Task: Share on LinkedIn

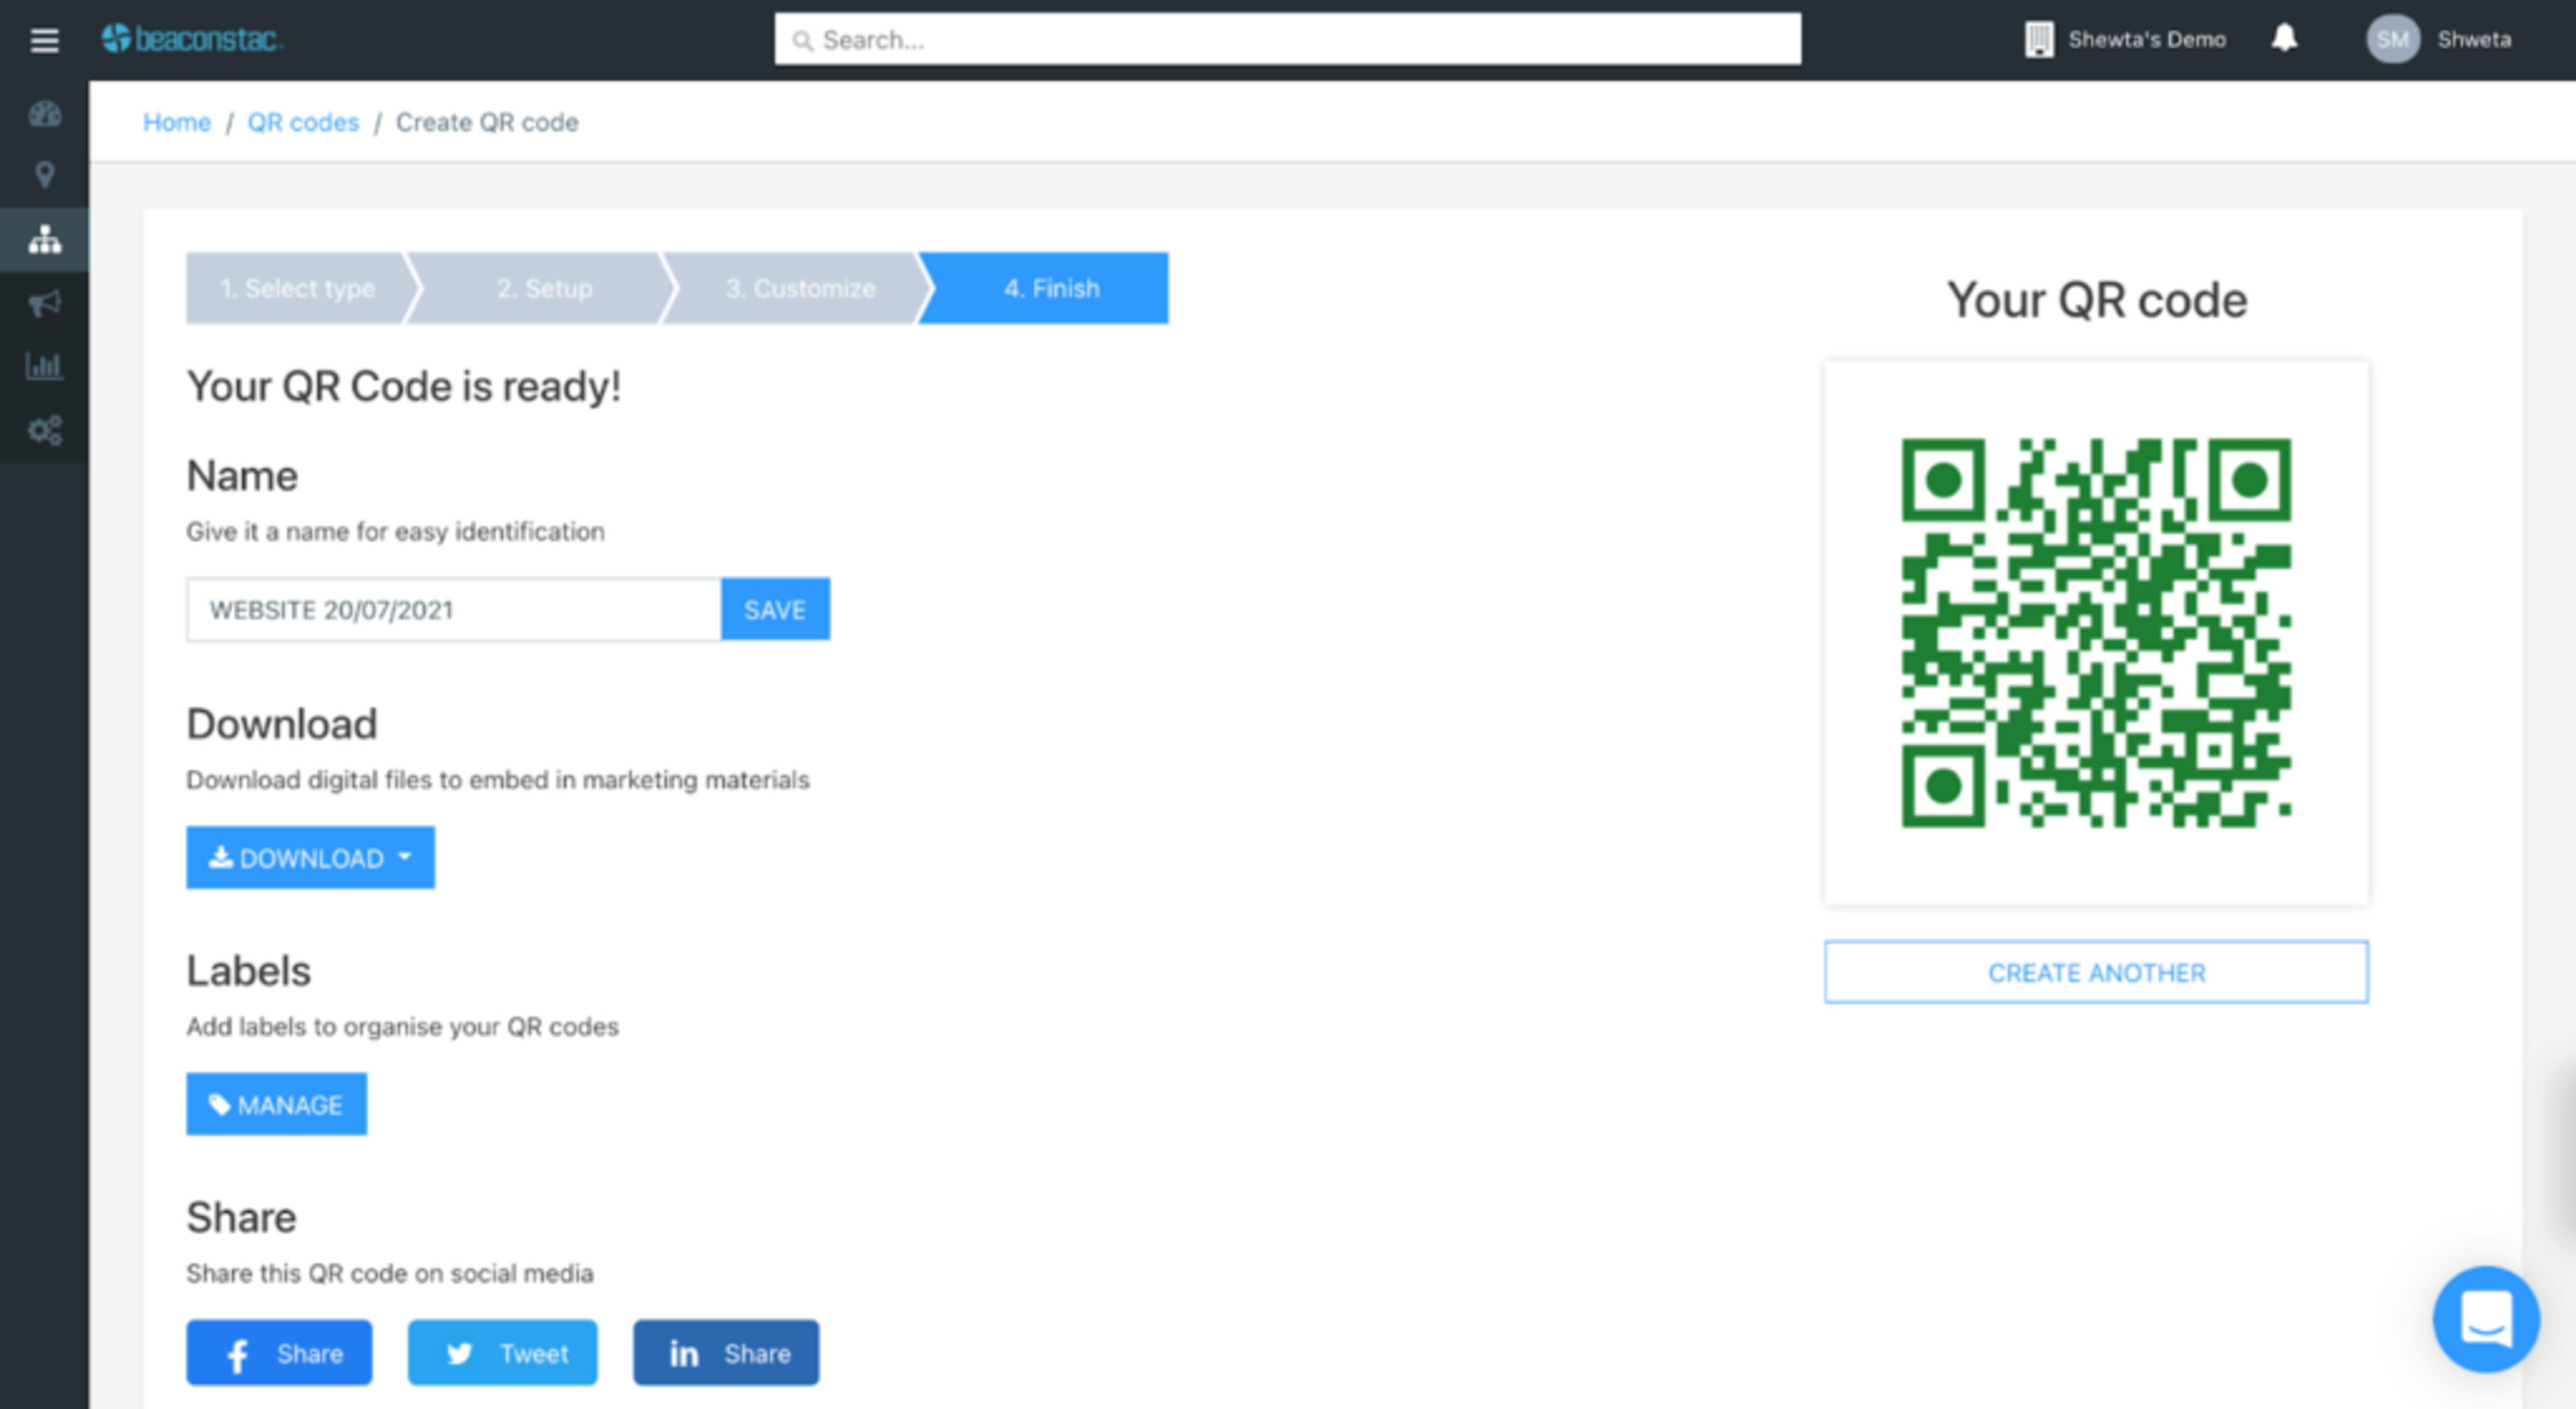Action: [x=726, y=1353]
